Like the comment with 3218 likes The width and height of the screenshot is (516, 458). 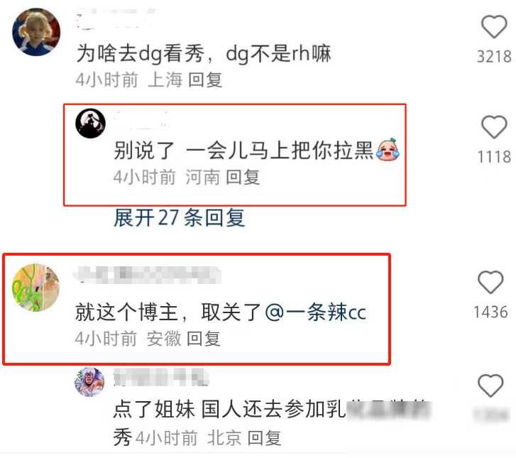click(493, 27)
